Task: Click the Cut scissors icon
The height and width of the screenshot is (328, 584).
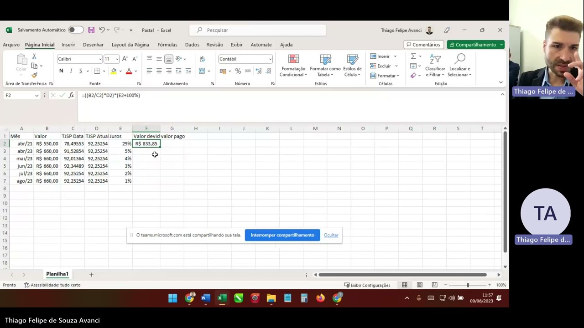Action: 34,56
